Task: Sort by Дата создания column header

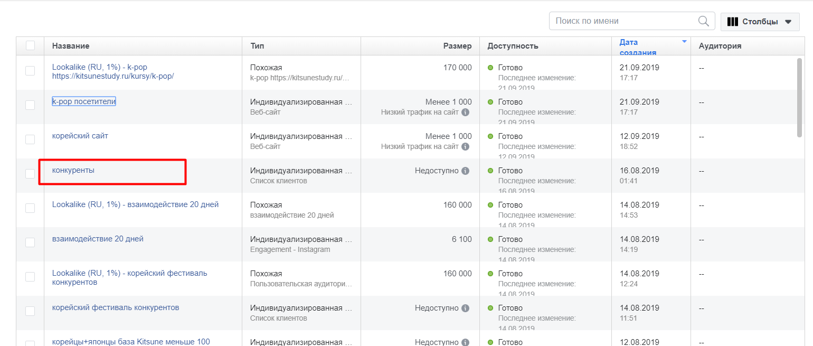Action: [x=638, y=46]
